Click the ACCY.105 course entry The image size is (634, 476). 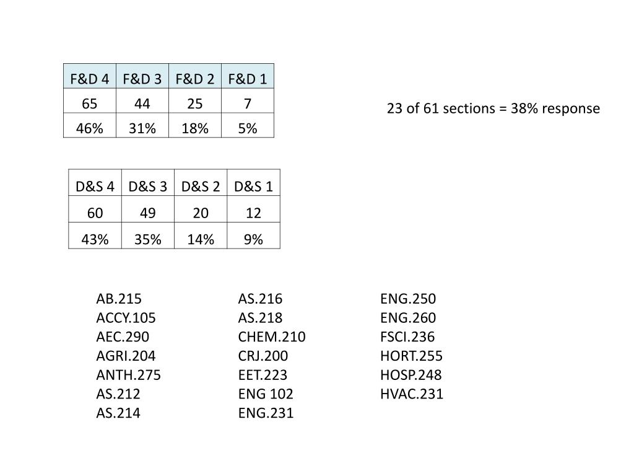[126, 318]
